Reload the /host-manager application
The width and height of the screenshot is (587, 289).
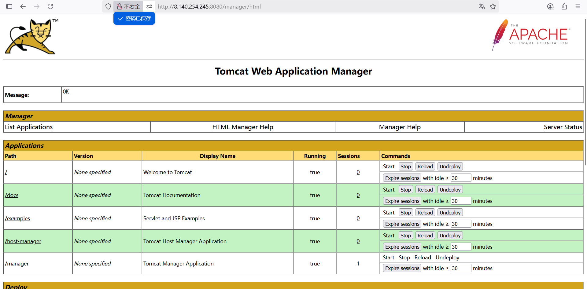point(425,236)
